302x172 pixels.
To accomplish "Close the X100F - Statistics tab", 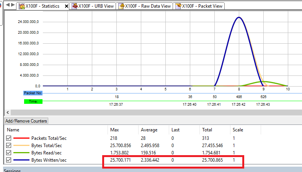I will (x=67, y=7).
